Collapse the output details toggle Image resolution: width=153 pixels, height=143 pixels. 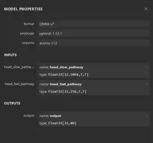[146, 116]
